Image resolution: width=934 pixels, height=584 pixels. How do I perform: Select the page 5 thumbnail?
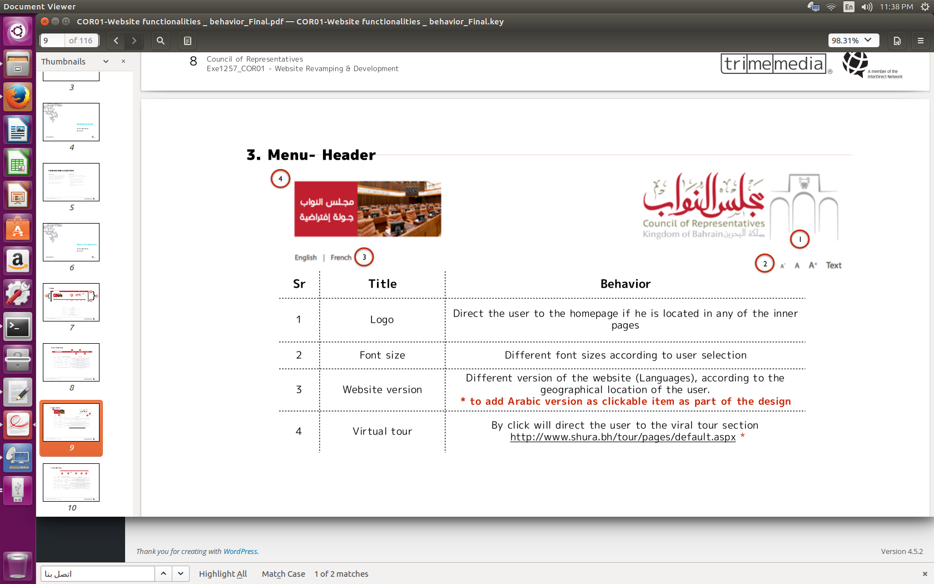click(71, 182)
